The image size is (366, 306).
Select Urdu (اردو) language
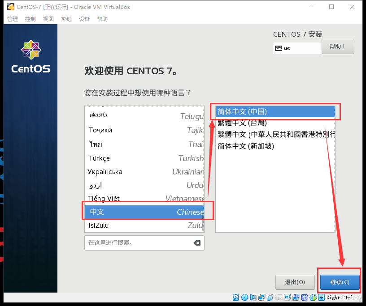(x=144, y=185)
